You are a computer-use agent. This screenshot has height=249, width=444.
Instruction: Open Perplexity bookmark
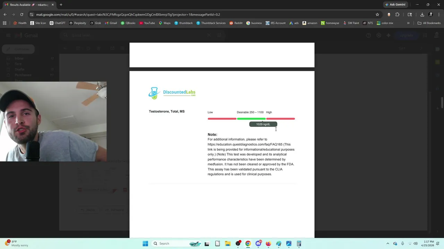coord(77,23)
